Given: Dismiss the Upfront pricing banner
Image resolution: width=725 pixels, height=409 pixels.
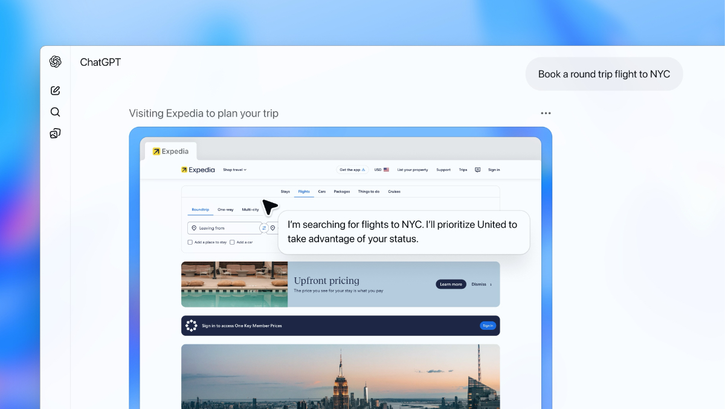Looking at the screenshot, I should coord(481,284).
